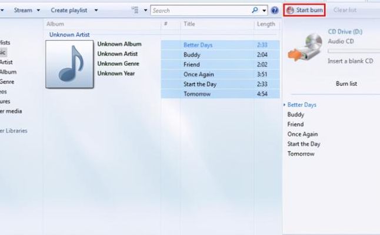Select Start the Day track in library
The height and width of the screenshot is (235, 380).
pyautogui.click(x=220, y=84)
